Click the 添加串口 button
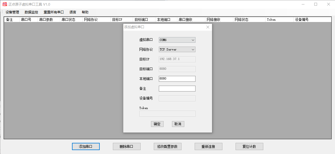Image resolution: width=335 pixels, height=154 pixels. click(x=86, y=146)
